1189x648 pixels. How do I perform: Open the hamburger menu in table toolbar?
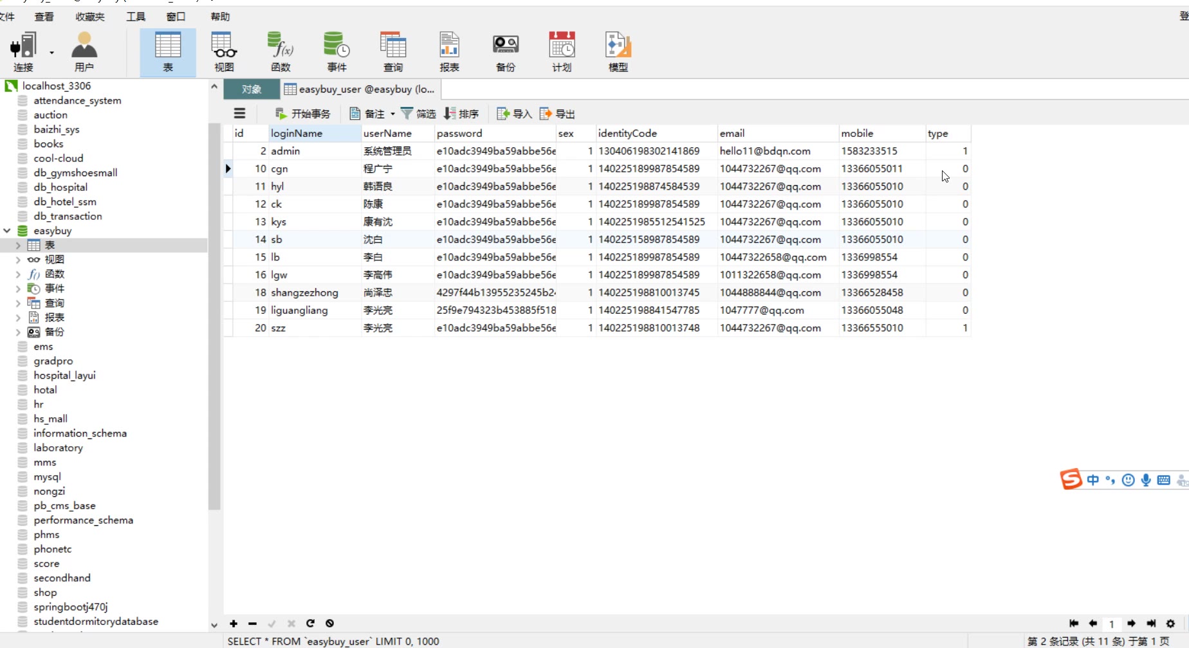[x=239, y=114]
